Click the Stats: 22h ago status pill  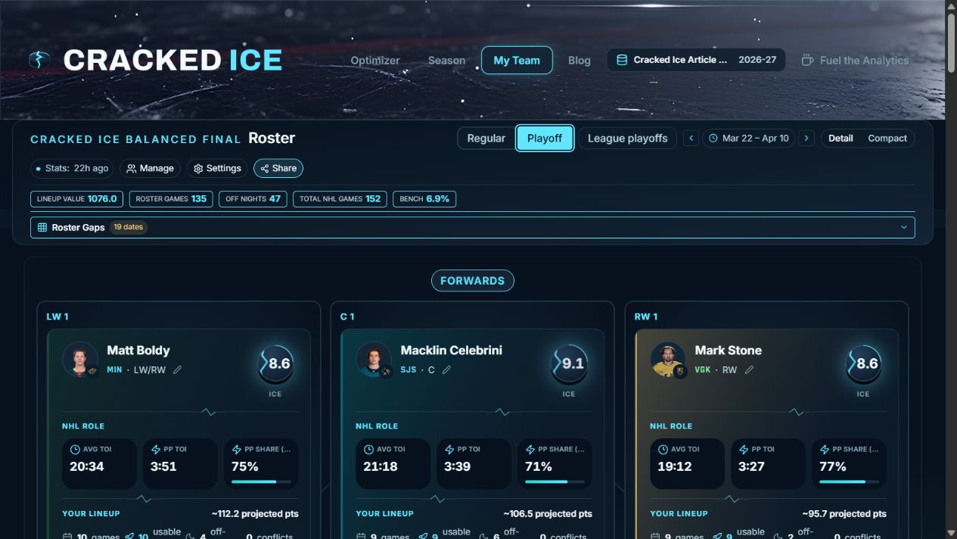tap(73, 168)
